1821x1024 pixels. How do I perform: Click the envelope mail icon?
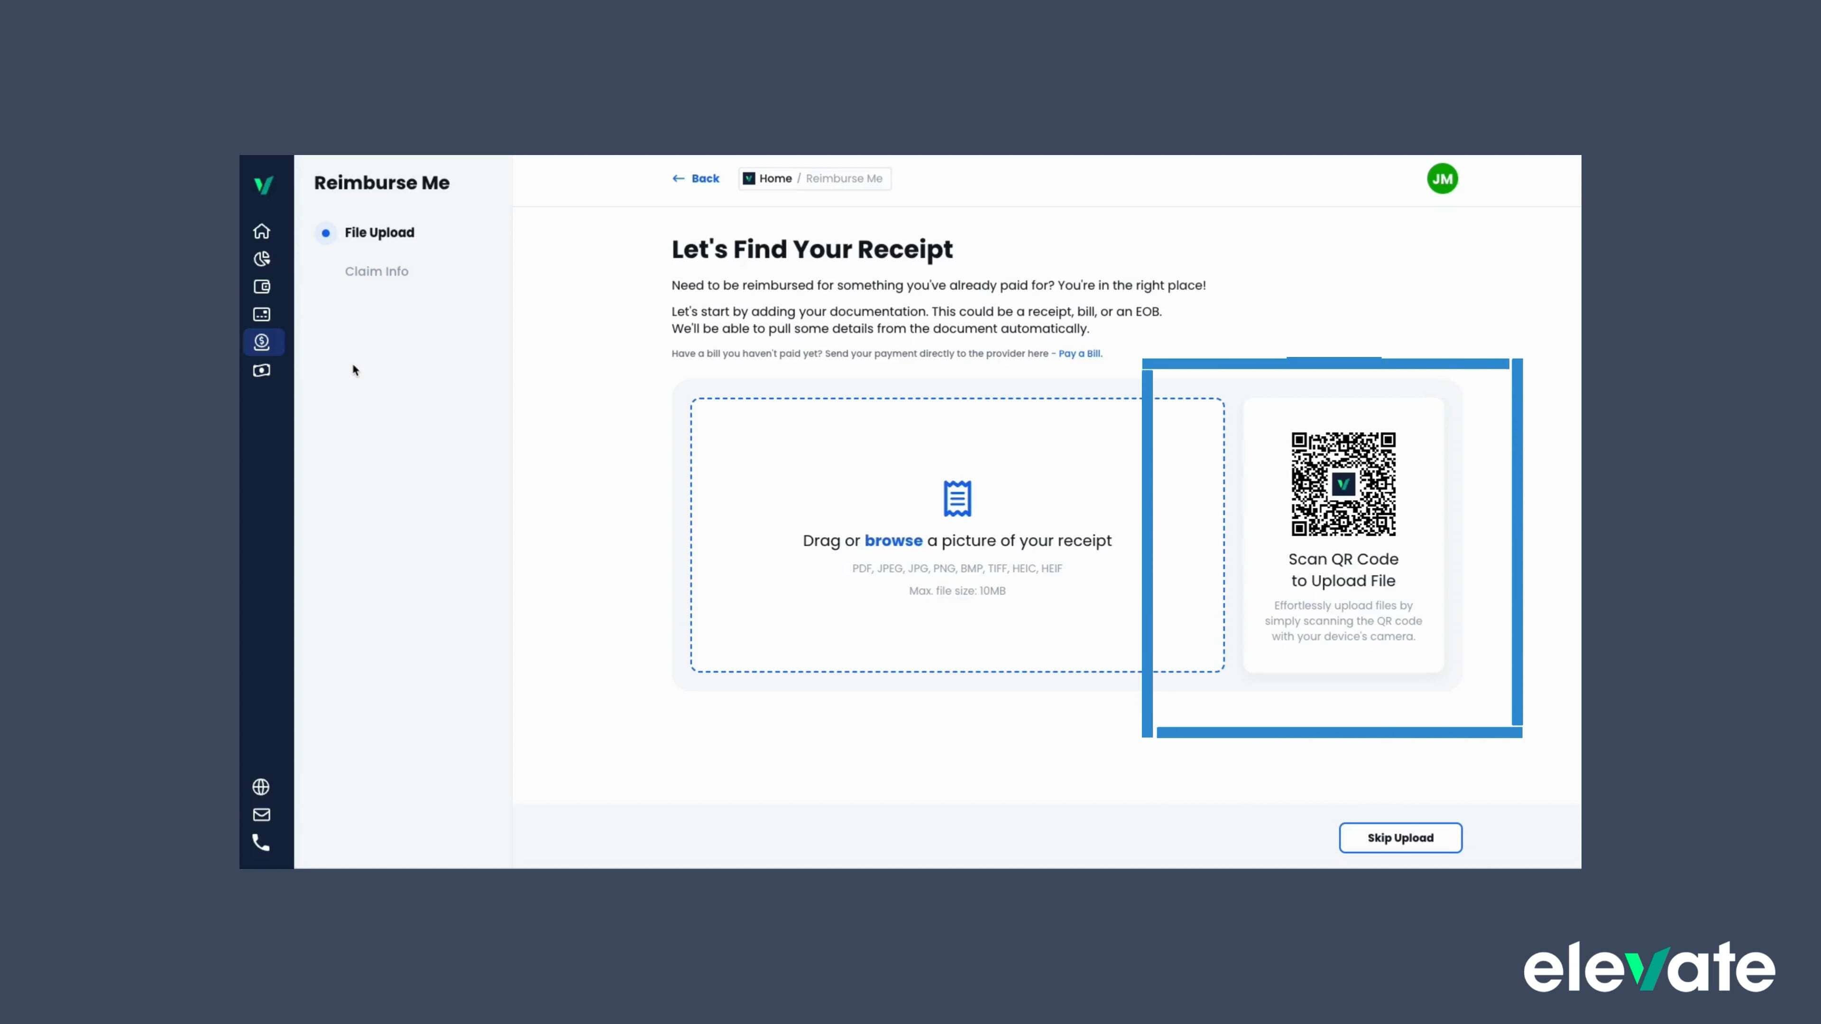click(x=262, y=815)
